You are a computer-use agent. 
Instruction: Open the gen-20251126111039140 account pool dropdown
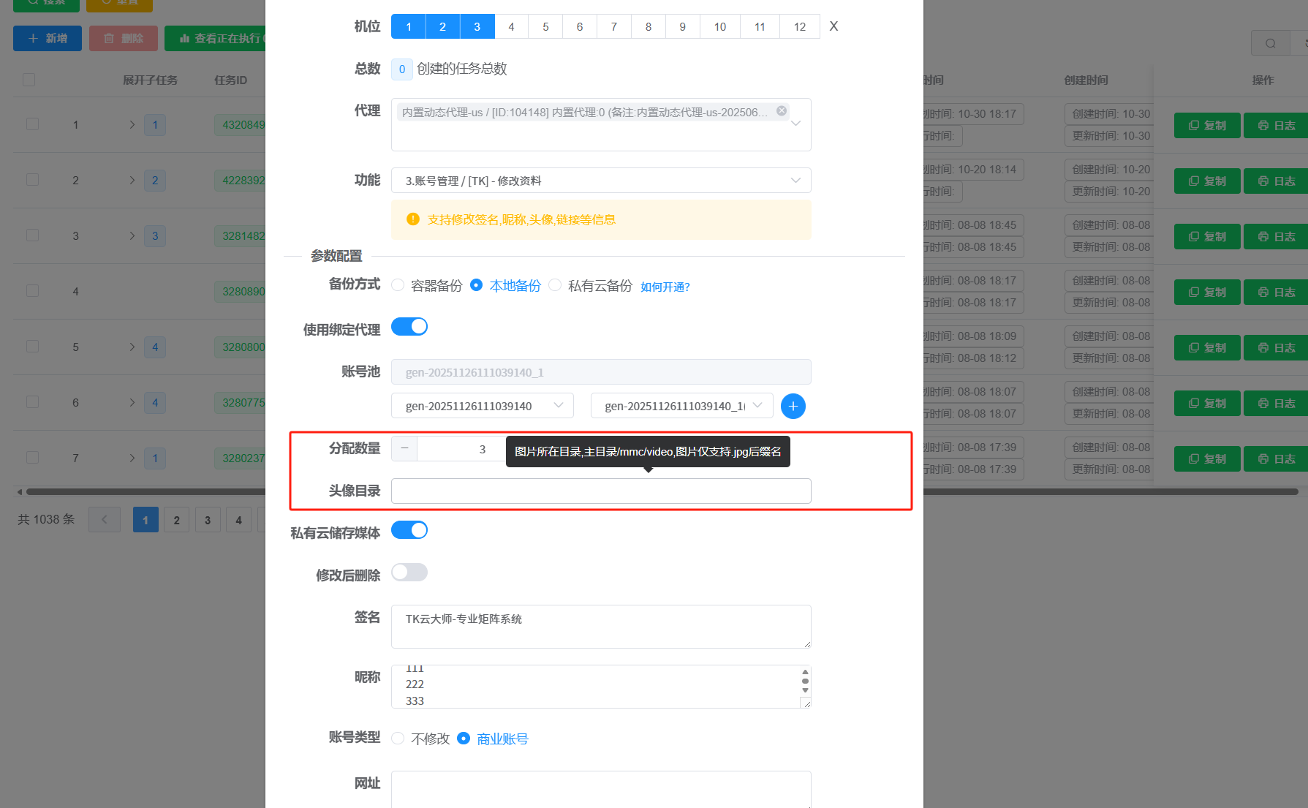coord(482,405)
